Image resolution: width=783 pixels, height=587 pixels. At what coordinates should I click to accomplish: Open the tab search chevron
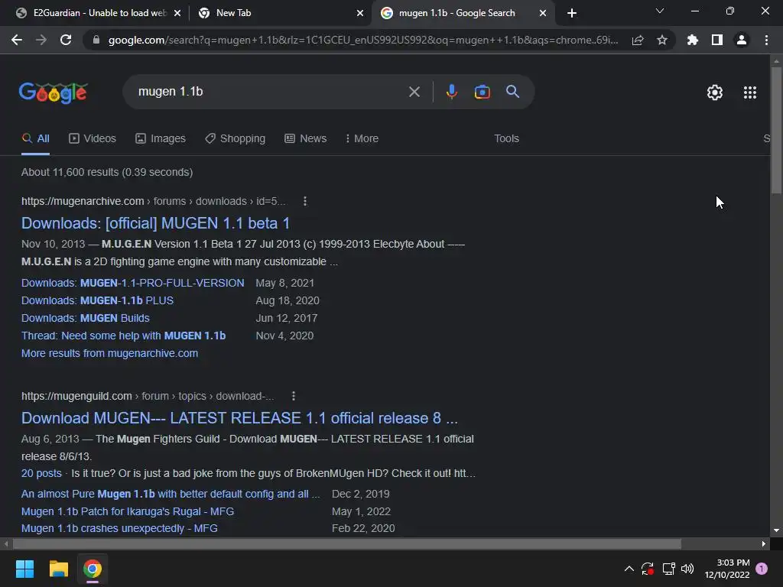pyautogui.click(x=660, y=11)
